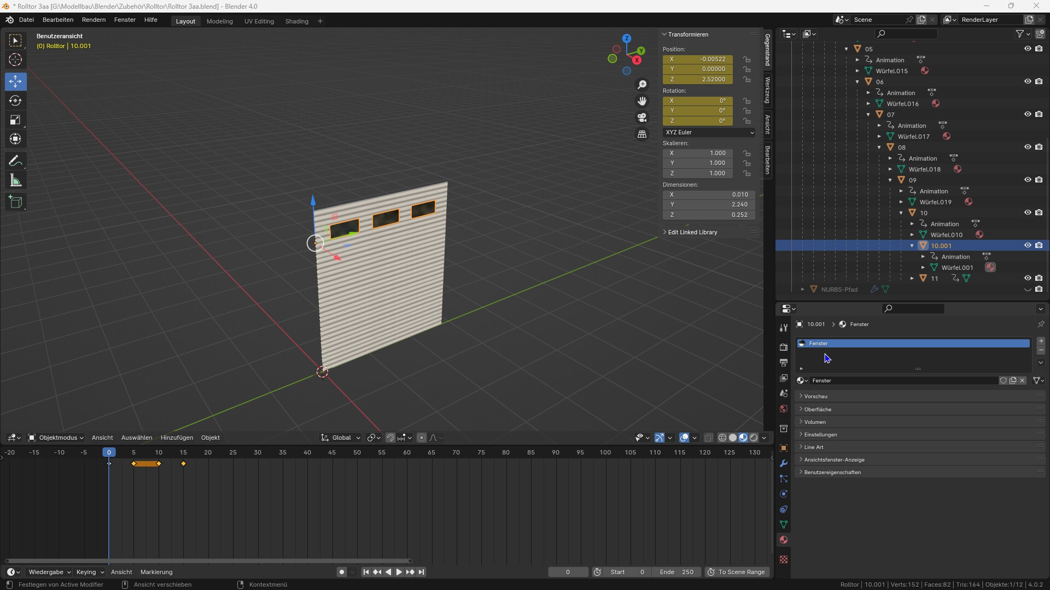
Task: Add a new material slot
Action: pyautogui.click(x=1041, y=341)
